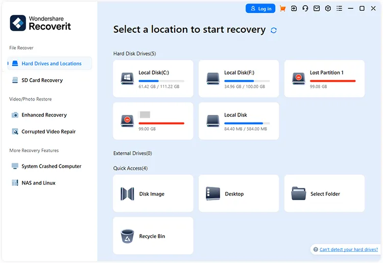Click the NAS and Linux server icon
Image resolution: width=383 pixels, height=263 pixels.
[x=15, y=183]
